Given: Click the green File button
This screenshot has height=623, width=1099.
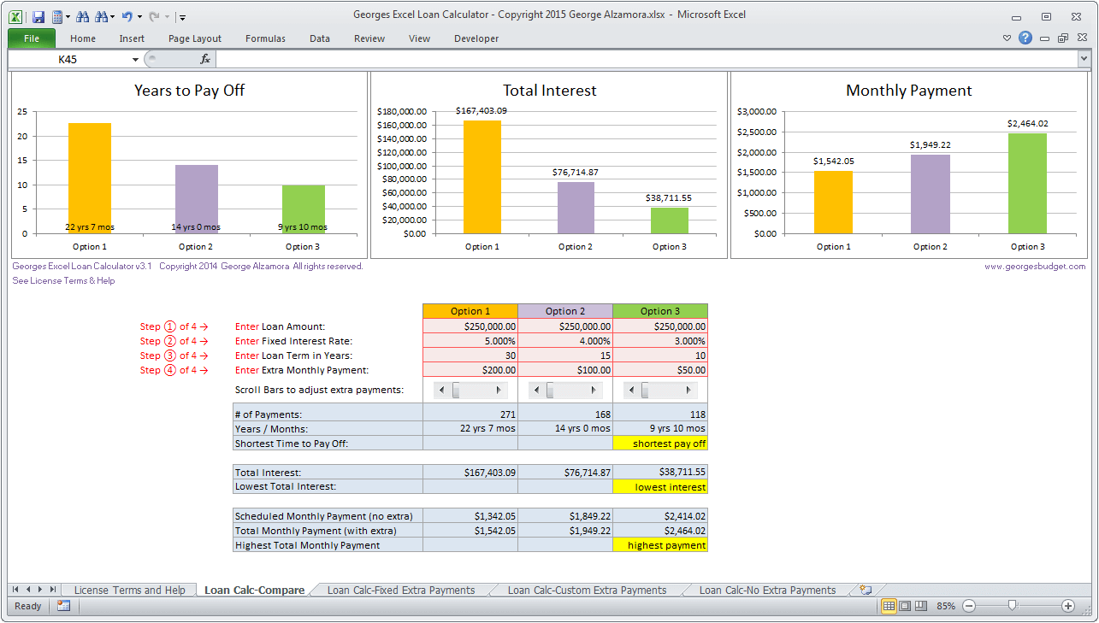Looking at the screenshot, I should [32, 38].
